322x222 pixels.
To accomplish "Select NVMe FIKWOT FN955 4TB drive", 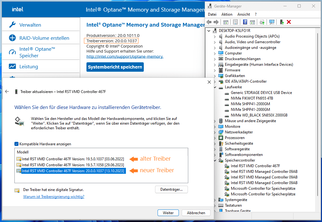I will (x=252, y=98).
